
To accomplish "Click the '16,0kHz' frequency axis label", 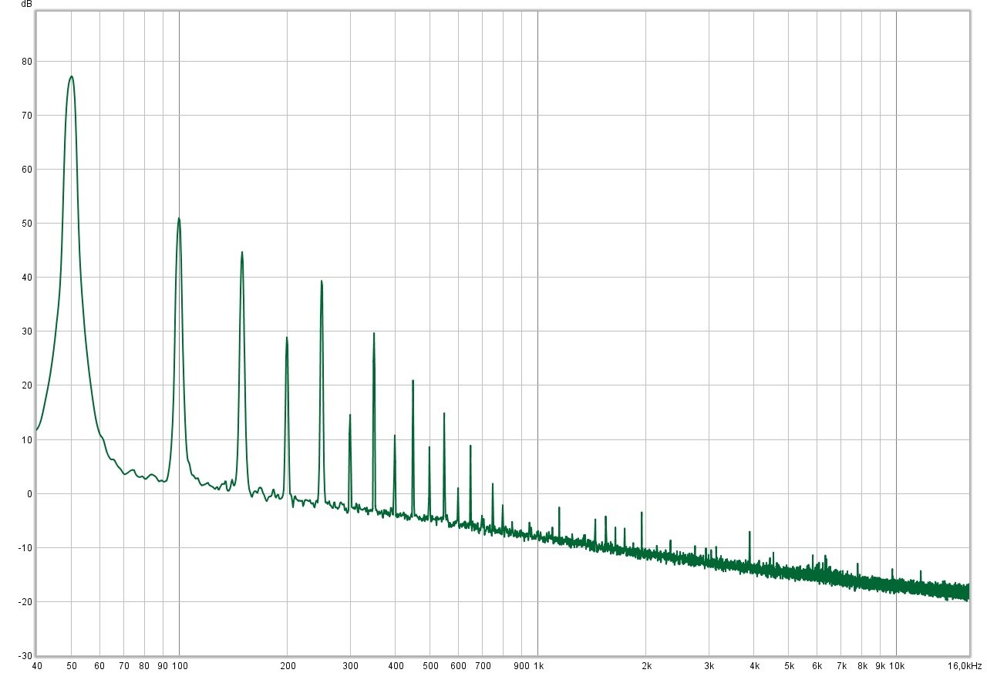I will [967, 666].
